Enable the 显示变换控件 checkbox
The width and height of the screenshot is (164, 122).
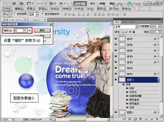43,14
